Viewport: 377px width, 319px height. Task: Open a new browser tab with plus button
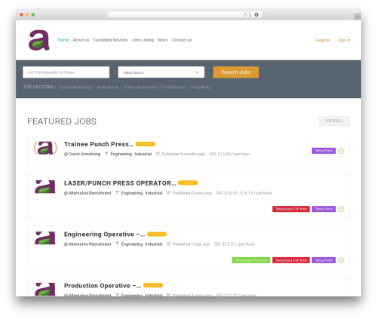point(357,17)
